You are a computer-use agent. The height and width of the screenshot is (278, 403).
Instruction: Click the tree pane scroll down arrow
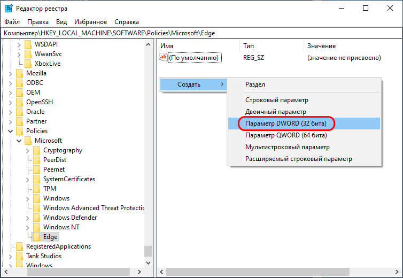click(148, 263)
